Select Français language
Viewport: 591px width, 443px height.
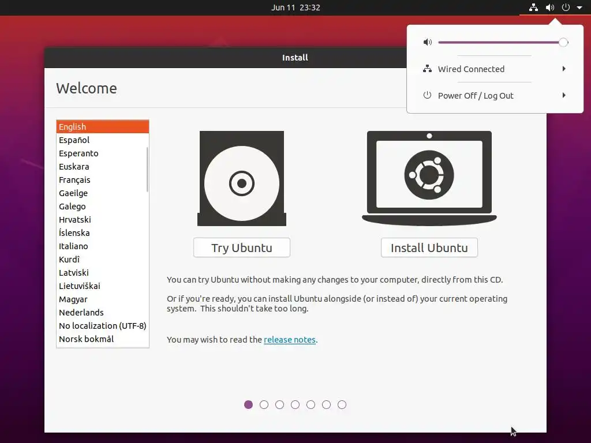102,180
